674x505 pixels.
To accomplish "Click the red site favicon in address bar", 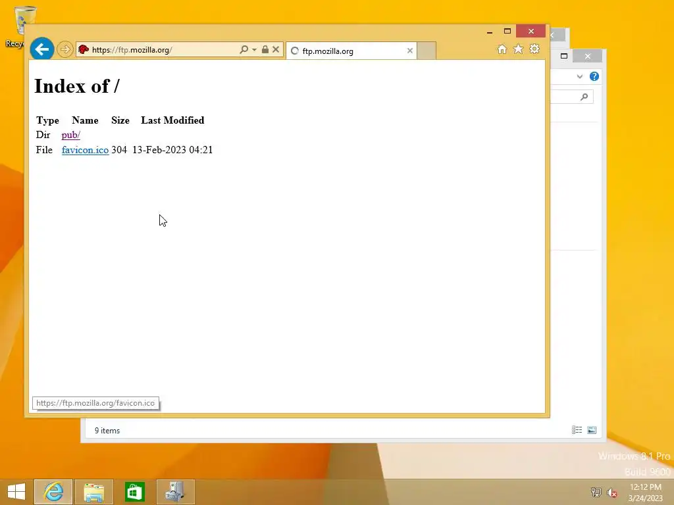I will 84,50.
